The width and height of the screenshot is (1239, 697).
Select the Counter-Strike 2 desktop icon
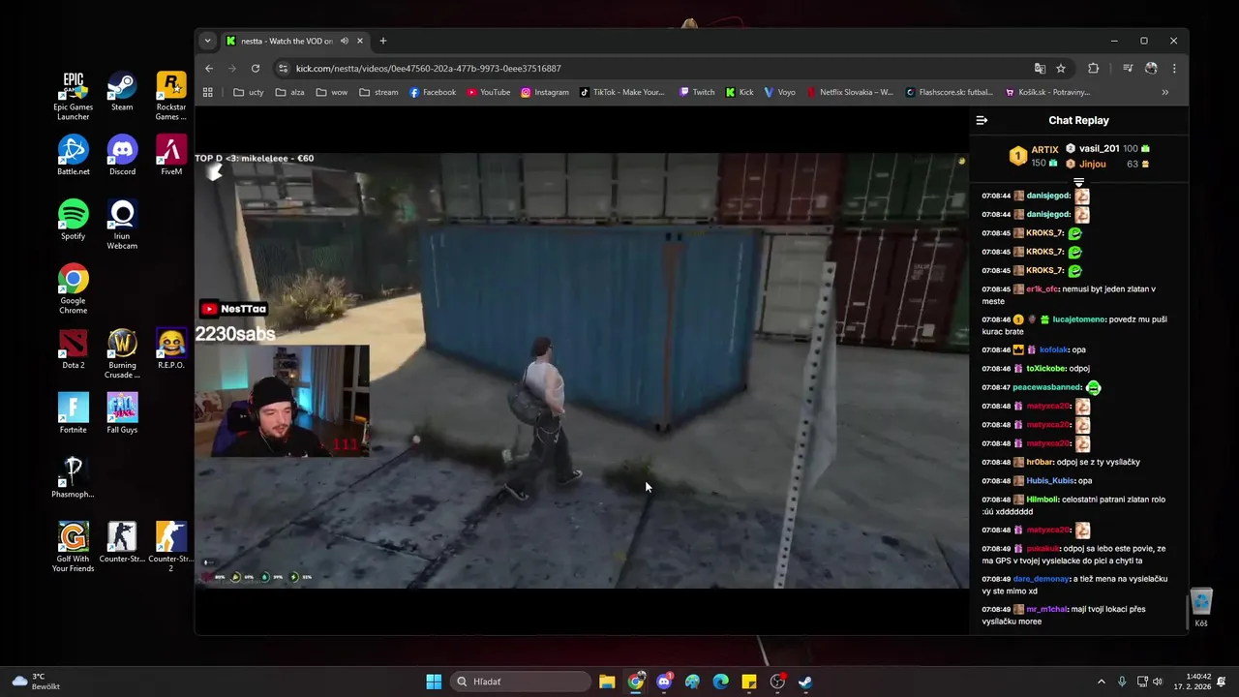[171, 547]
